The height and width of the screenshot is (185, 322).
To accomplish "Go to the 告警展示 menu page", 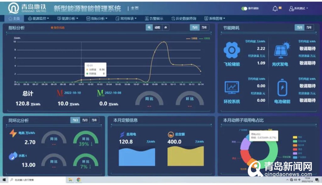I will (x=154, y=19).
